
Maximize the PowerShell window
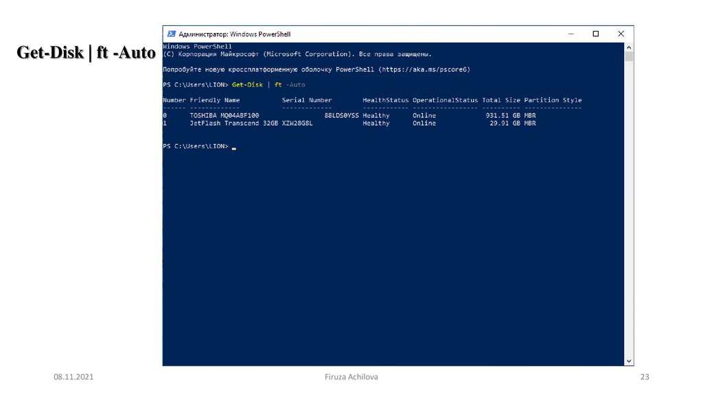[596, 34]
